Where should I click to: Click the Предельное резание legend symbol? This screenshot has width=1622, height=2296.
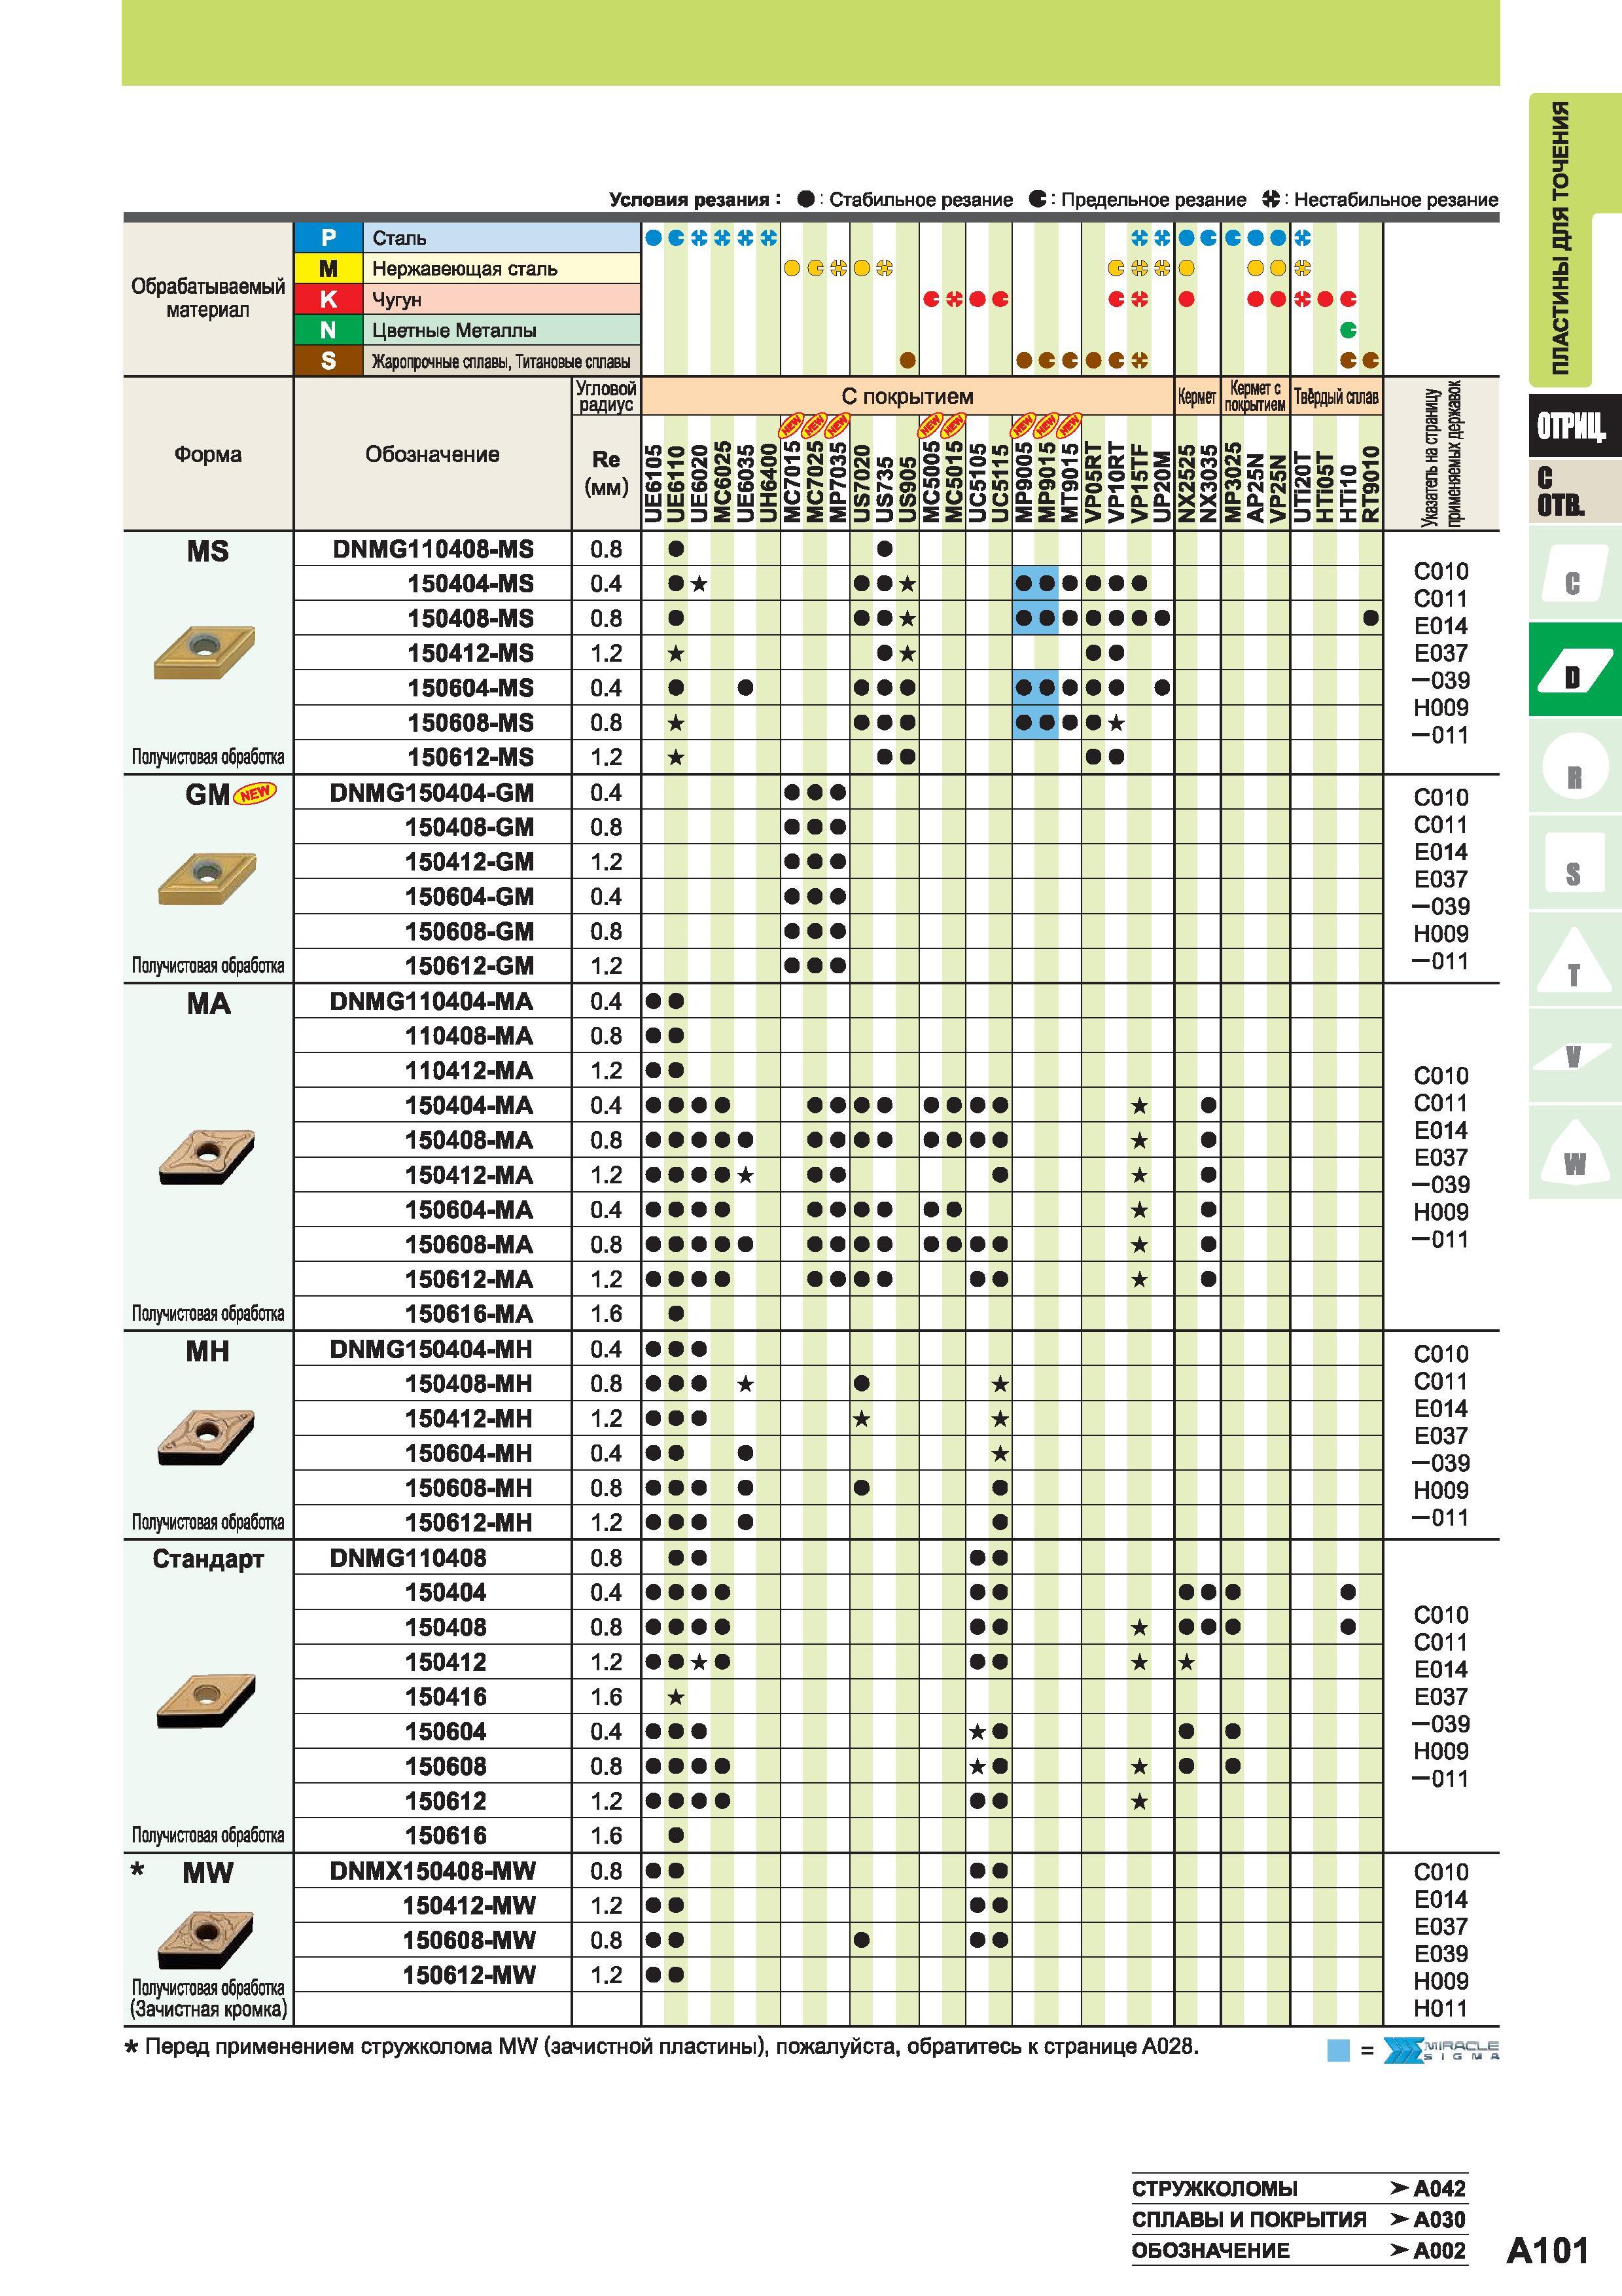[1037, 199]
